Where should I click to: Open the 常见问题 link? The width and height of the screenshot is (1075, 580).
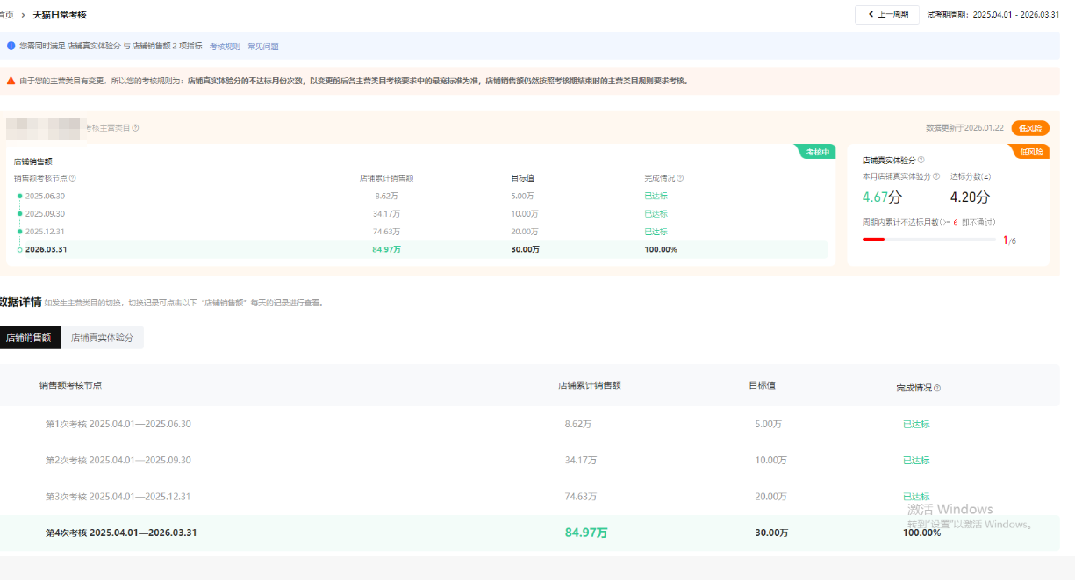(262, 46)
